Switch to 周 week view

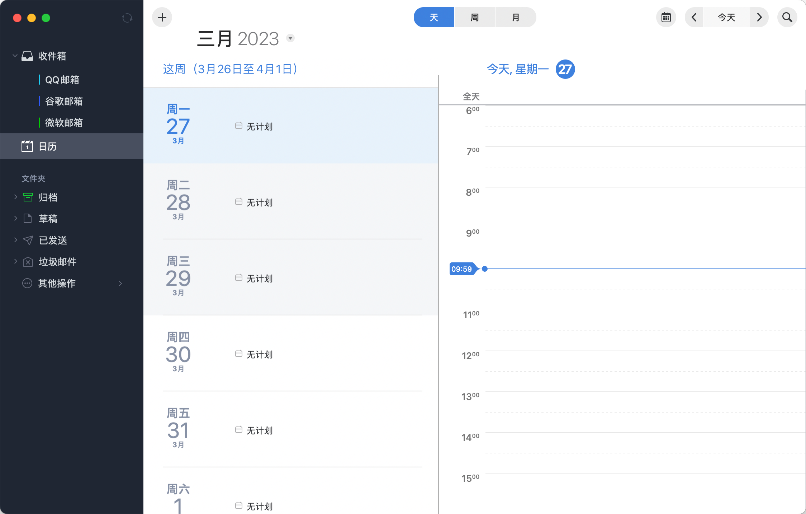(474, 17)
